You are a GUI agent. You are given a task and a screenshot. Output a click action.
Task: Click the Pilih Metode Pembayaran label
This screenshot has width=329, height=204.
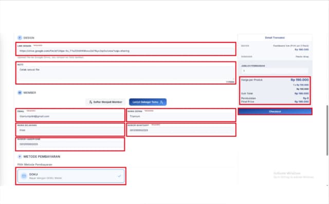[35, 165]
